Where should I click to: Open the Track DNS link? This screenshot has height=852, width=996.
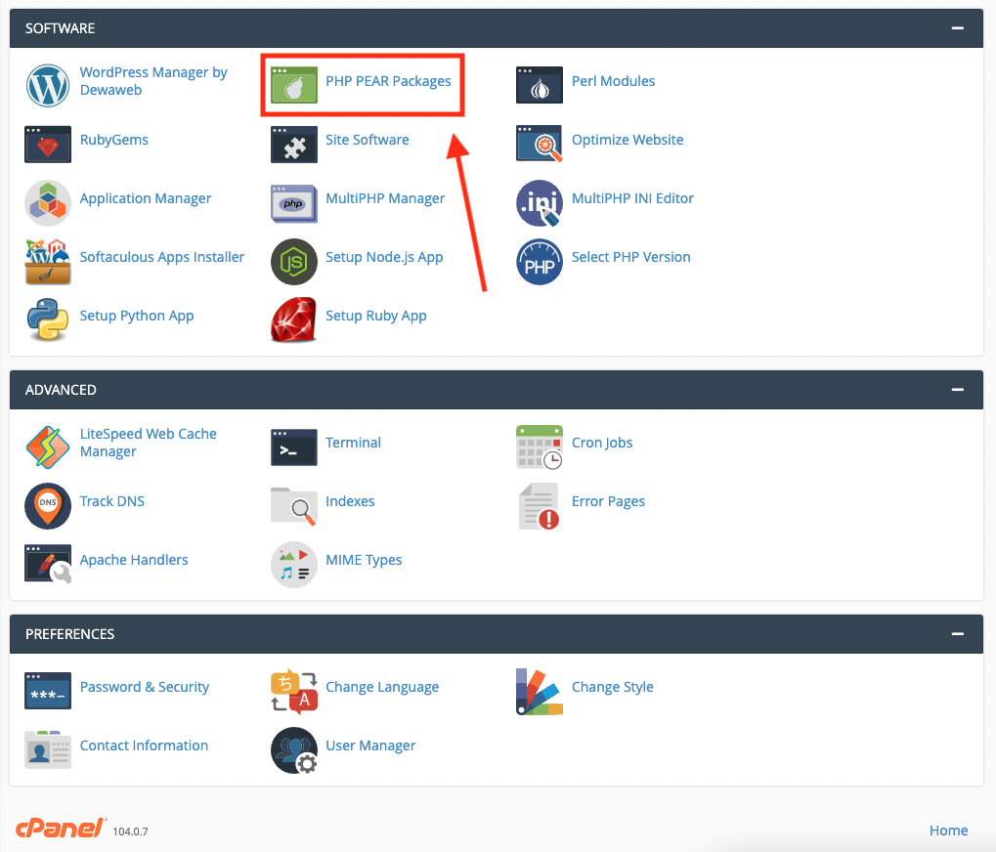point(111,501)
